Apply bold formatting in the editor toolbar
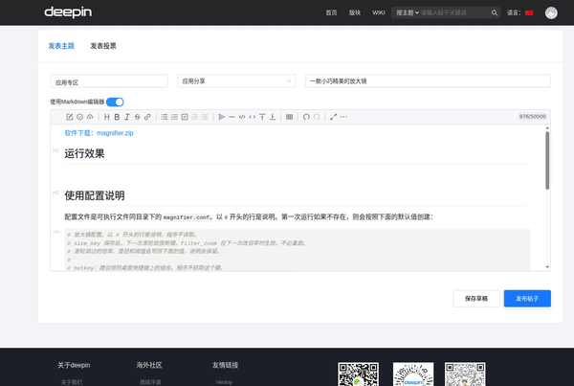The width and height of the screenshot is (574, 386). tap(117, 117)
